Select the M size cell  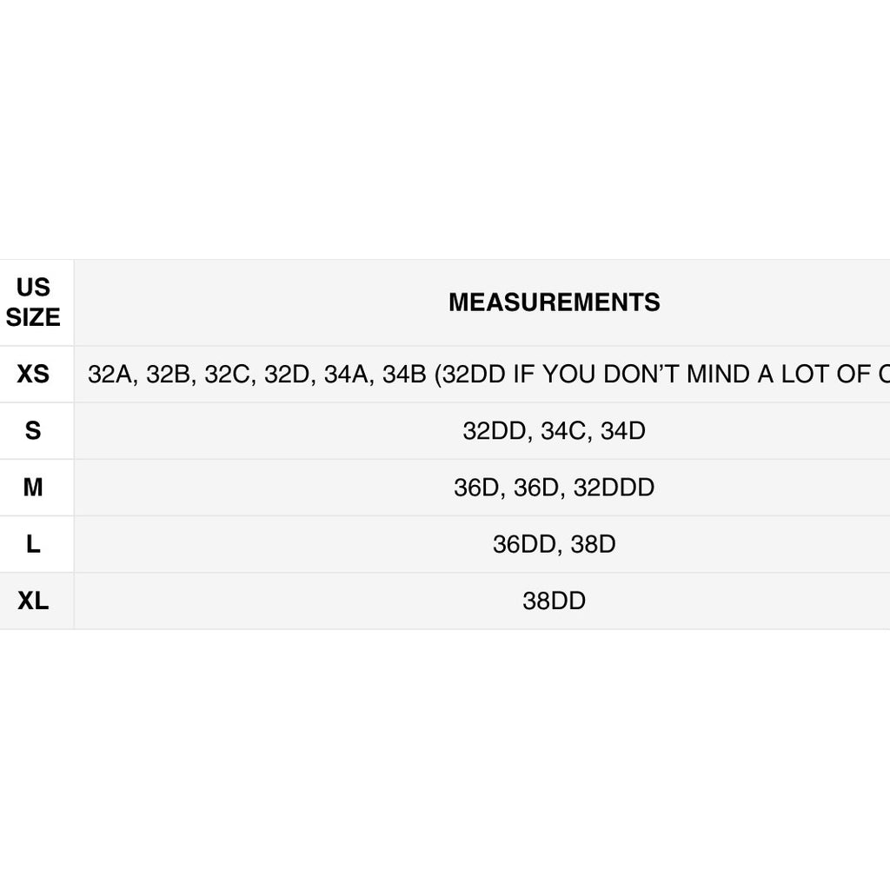coord(33,488)
